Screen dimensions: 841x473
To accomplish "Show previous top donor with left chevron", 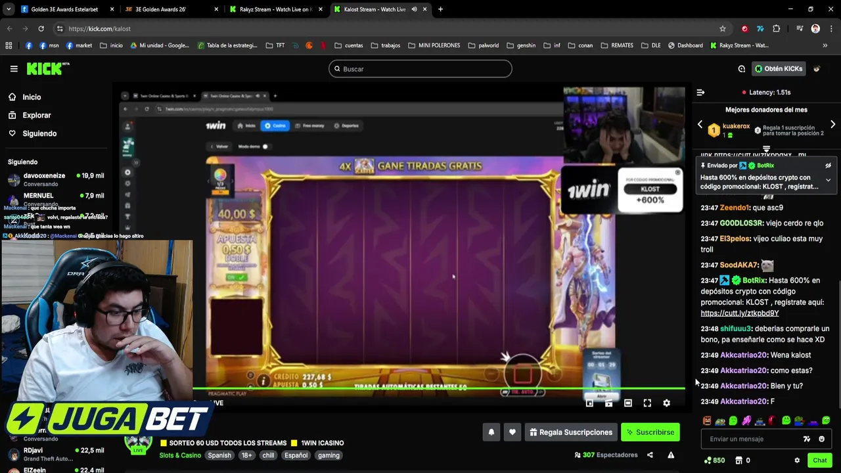I will click(x=700, y=124).
